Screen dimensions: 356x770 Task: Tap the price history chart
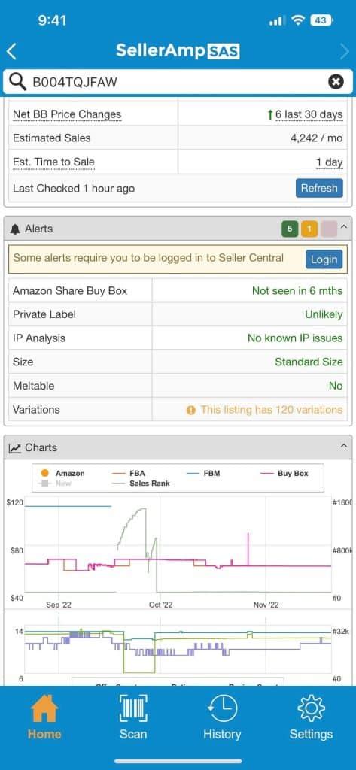[x=178, y=544]
